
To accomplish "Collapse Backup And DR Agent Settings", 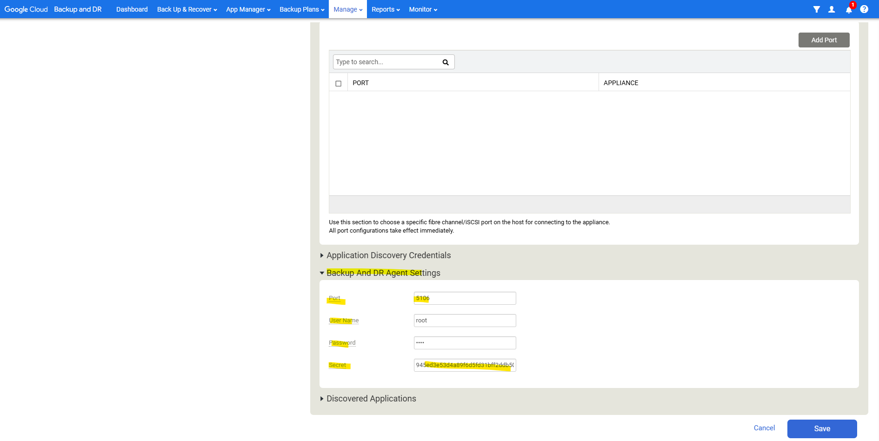I will (383, 273).
